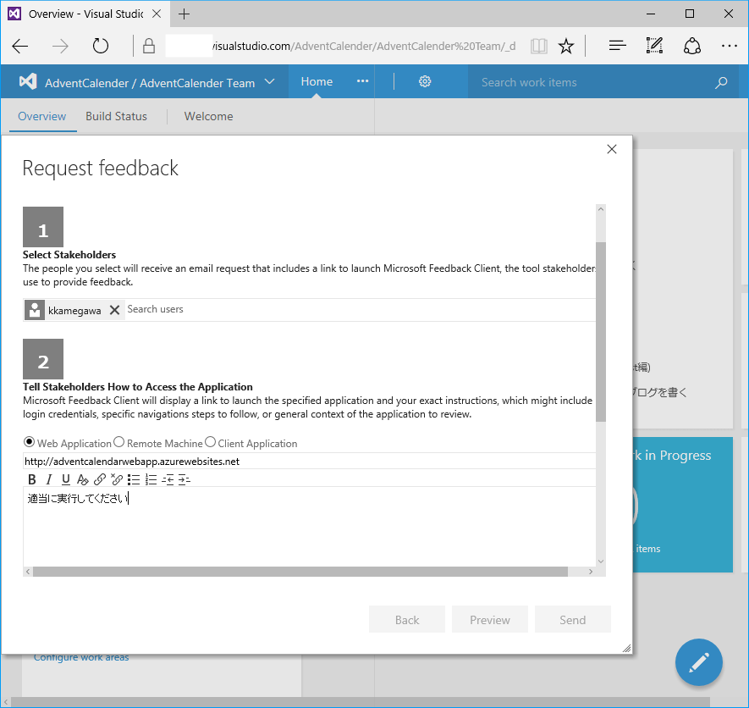Image resolution: width=749 pixels, height=708 pixels.
Task: Select the Client Application radio button
Action: pos(210,442)
